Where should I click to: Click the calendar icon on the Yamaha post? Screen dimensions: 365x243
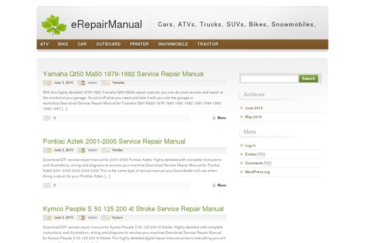tap(49, 83)
